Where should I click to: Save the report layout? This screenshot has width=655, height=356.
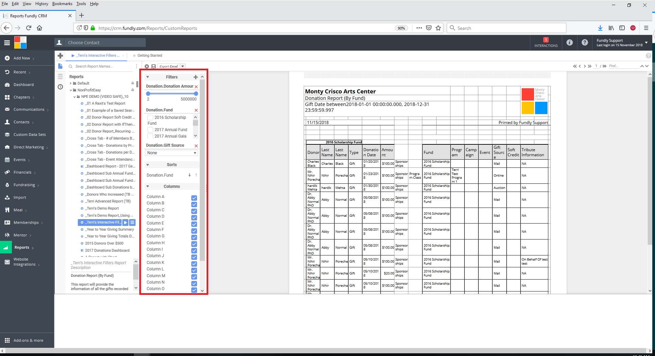[154, 66]
